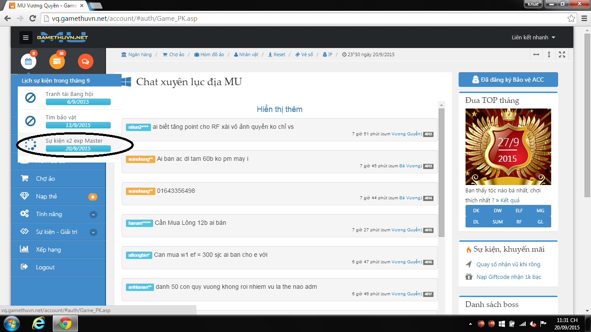Screen dimensions: 591x332
Task: Open the calendar events icon
Action: coord(29,61)
